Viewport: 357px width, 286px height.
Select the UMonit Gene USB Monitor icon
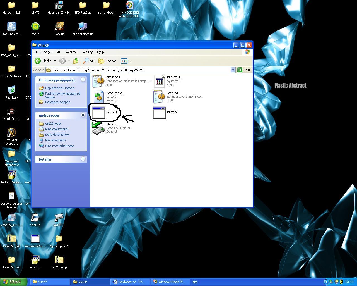coord(98,128)
